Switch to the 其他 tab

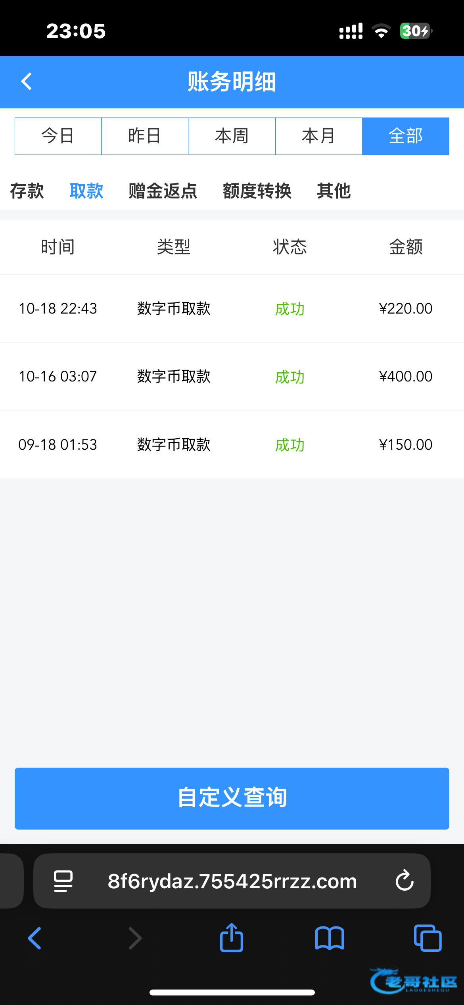pyautogui.click(x=334, y=191)
